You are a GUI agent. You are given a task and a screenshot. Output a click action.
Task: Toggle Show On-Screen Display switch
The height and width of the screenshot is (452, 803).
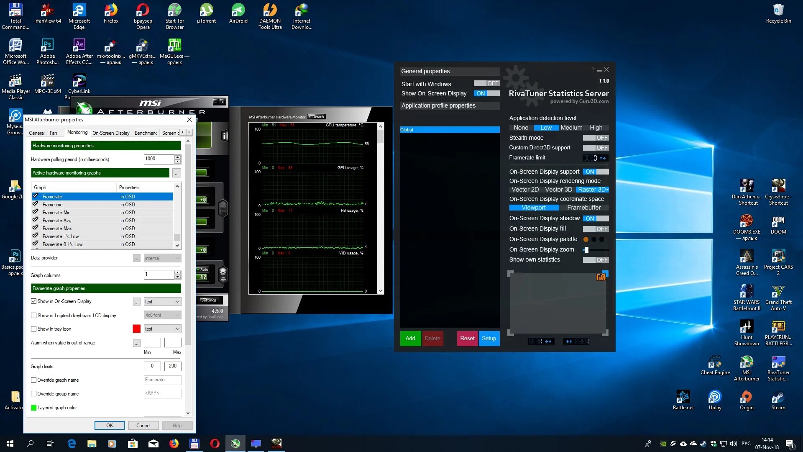[x=486, y=93]
